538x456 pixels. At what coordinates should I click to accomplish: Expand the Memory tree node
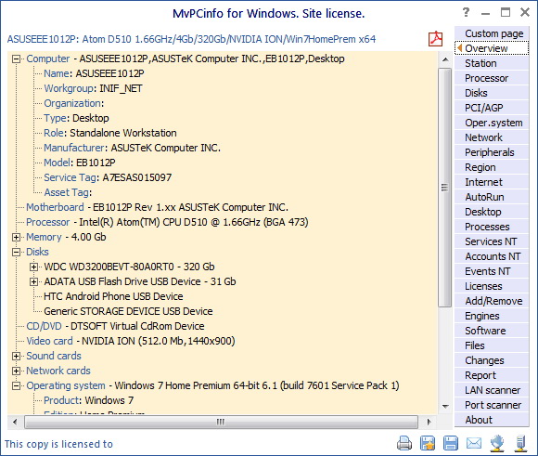16,237
